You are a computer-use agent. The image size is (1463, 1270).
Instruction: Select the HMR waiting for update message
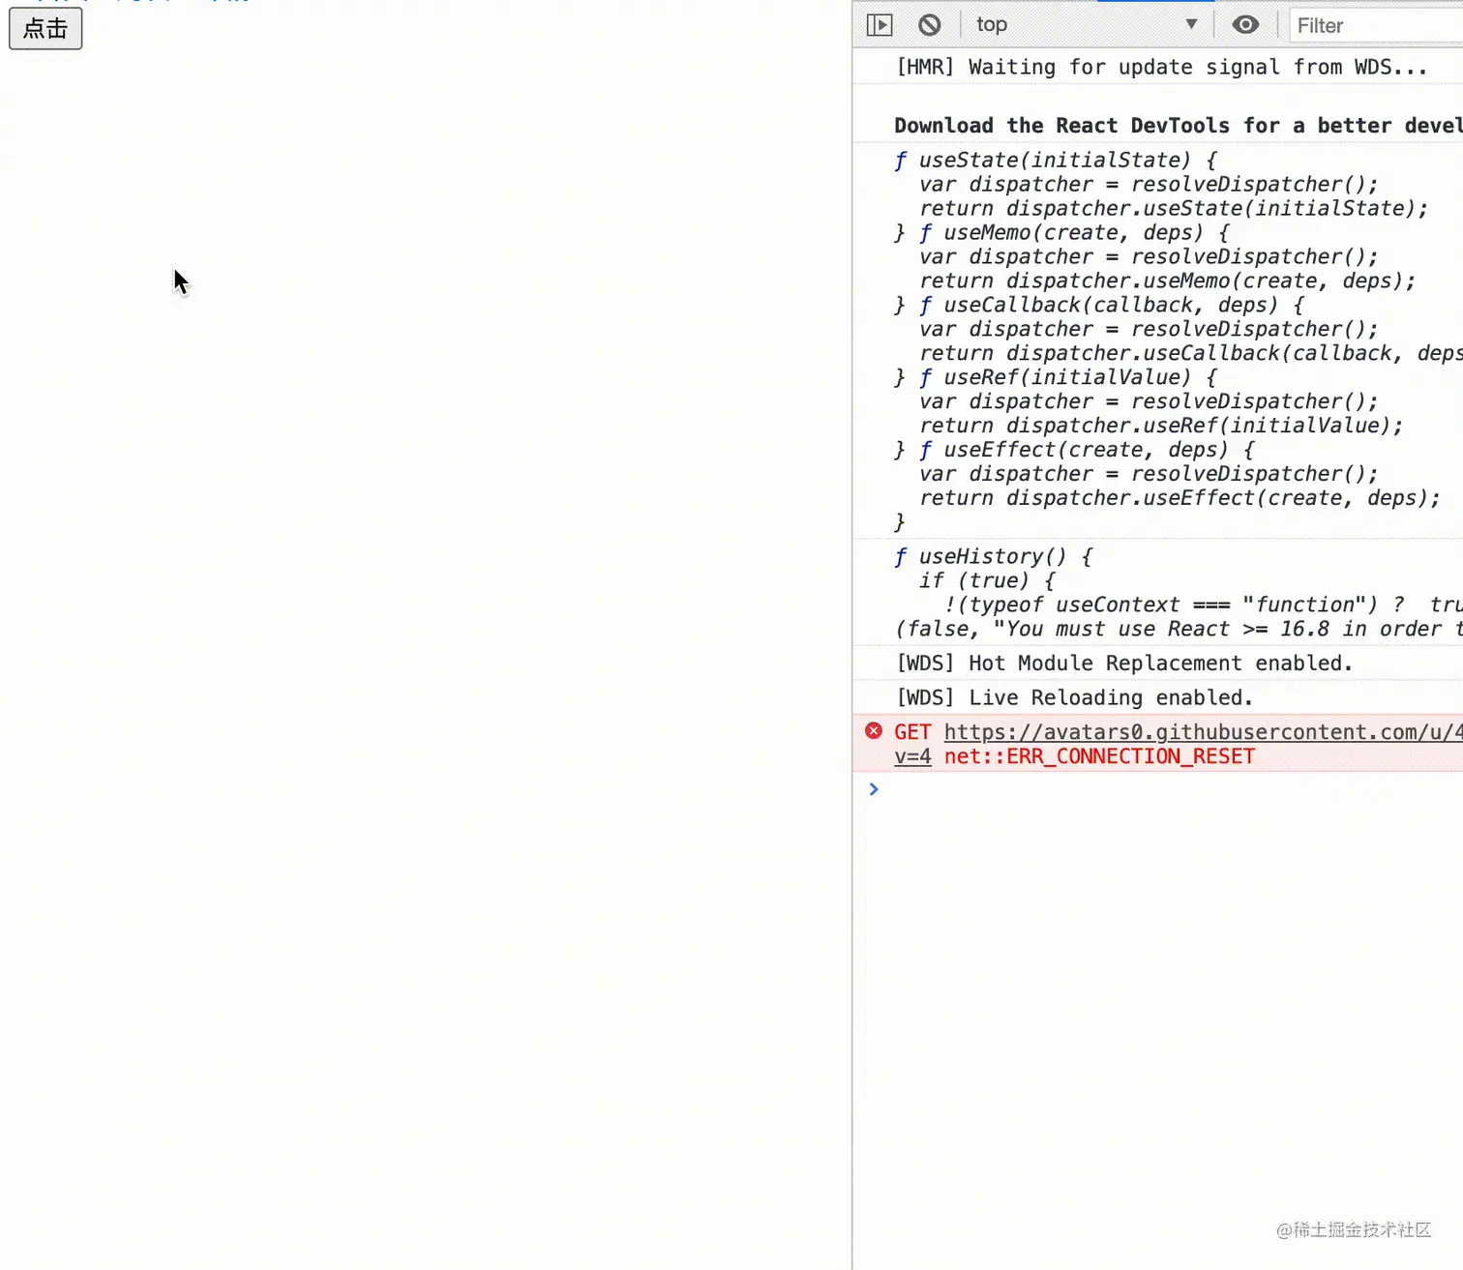click(1161, 67)
